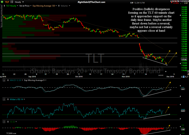Click the MACD value label on axis
The width and height of the screenshot is (189, 135).
[183, 89]
